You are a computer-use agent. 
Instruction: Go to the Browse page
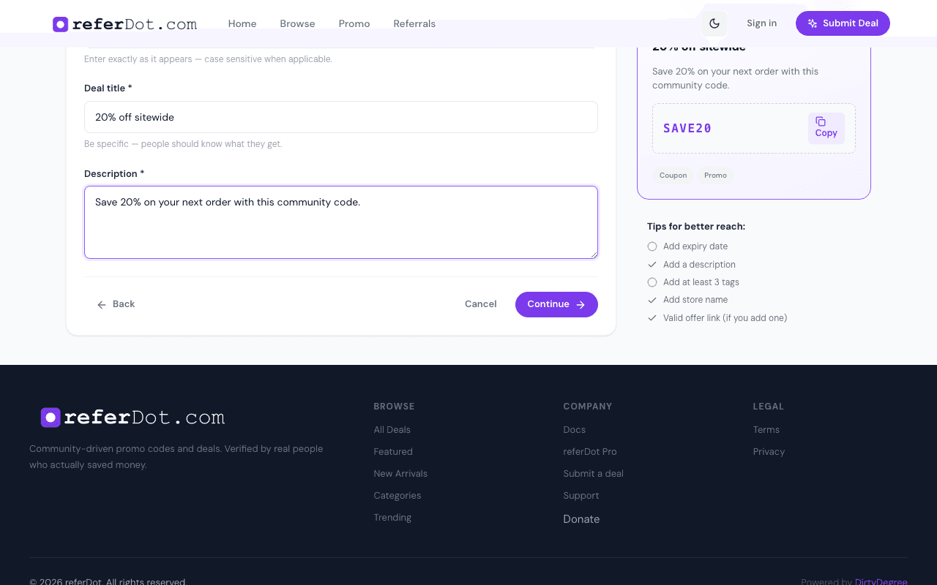click(297, 23)
